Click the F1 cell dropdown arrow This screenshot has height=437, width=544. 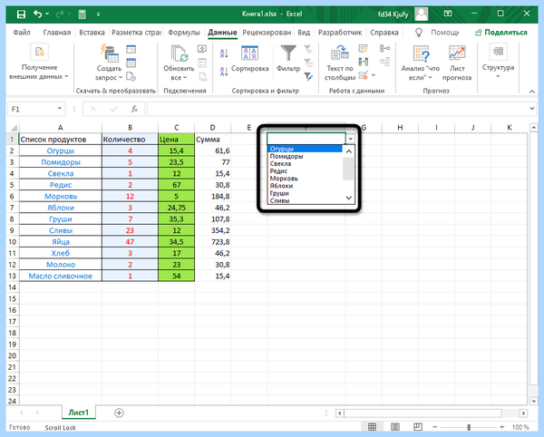(x=350, y=139)
